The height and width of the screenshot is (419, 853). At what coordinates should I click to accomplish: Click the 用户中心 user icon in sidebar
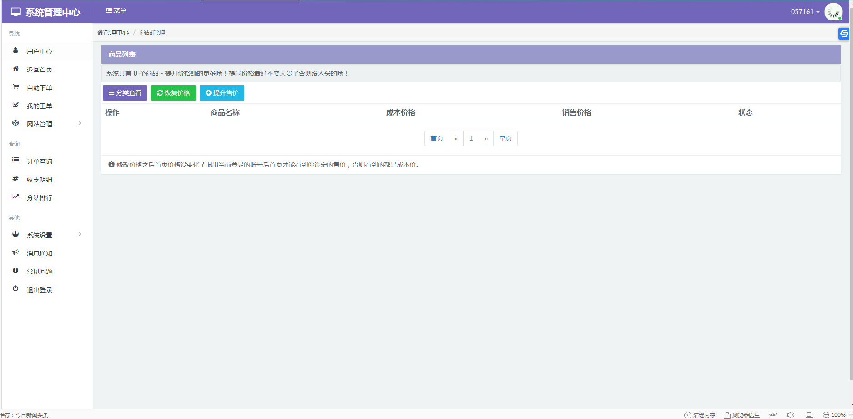click(x=15, y=50)
